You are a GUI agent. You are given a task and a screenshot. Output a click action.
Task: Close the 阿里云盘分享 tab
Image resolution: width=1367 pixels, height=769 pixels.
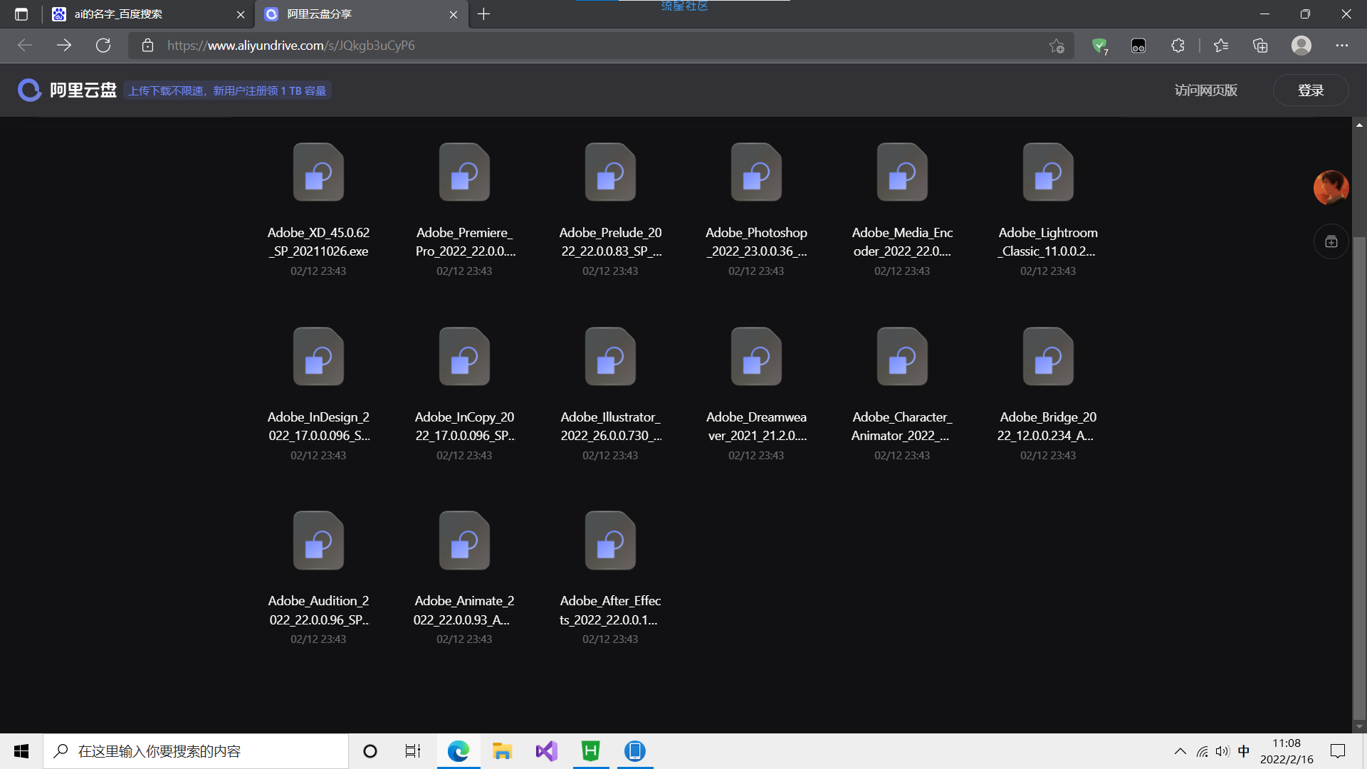454,14
